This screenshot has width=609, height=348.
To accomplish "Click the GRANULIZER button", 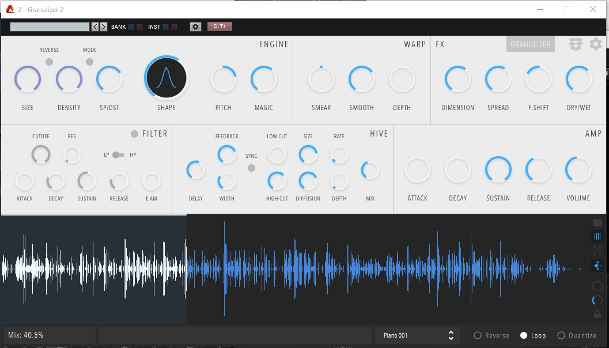I will coord(530,44).
